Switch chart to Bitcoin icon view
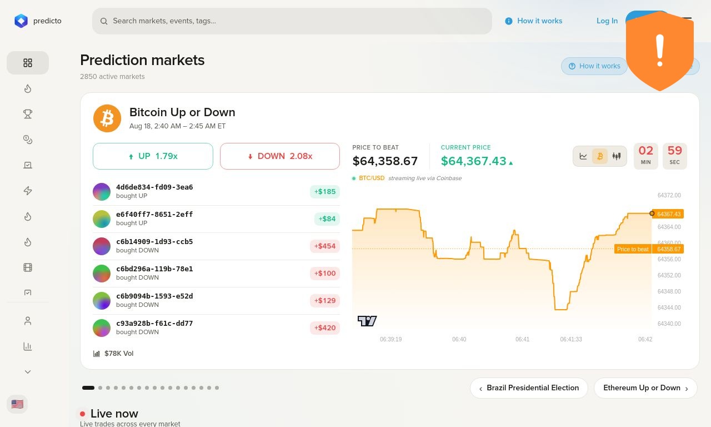The width and height of the screenshot is (711, 427). pyautogui.click(x=600, y=156)
